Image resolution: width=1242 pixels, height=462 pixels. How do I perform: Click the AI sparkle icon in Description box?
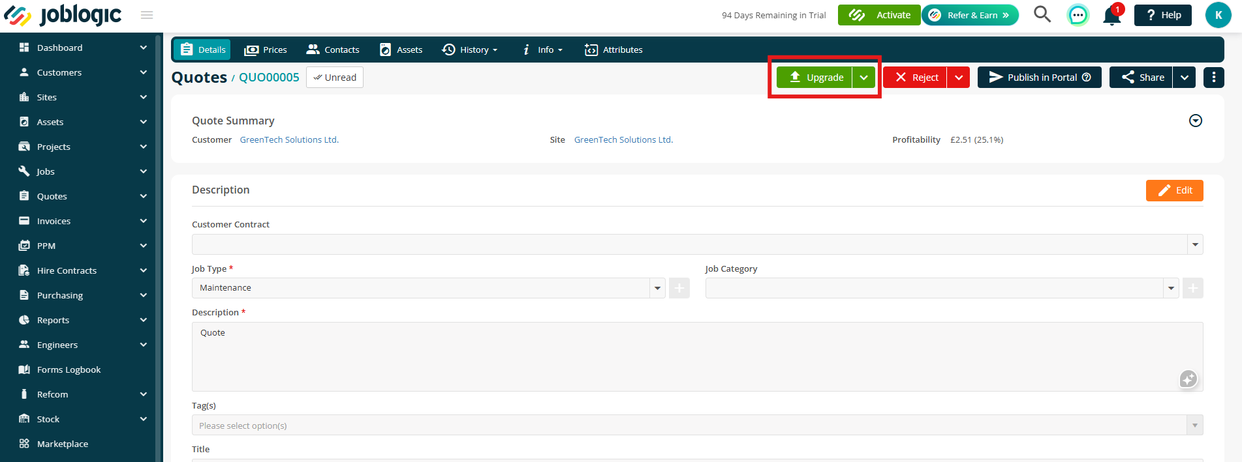(1188, 379)
